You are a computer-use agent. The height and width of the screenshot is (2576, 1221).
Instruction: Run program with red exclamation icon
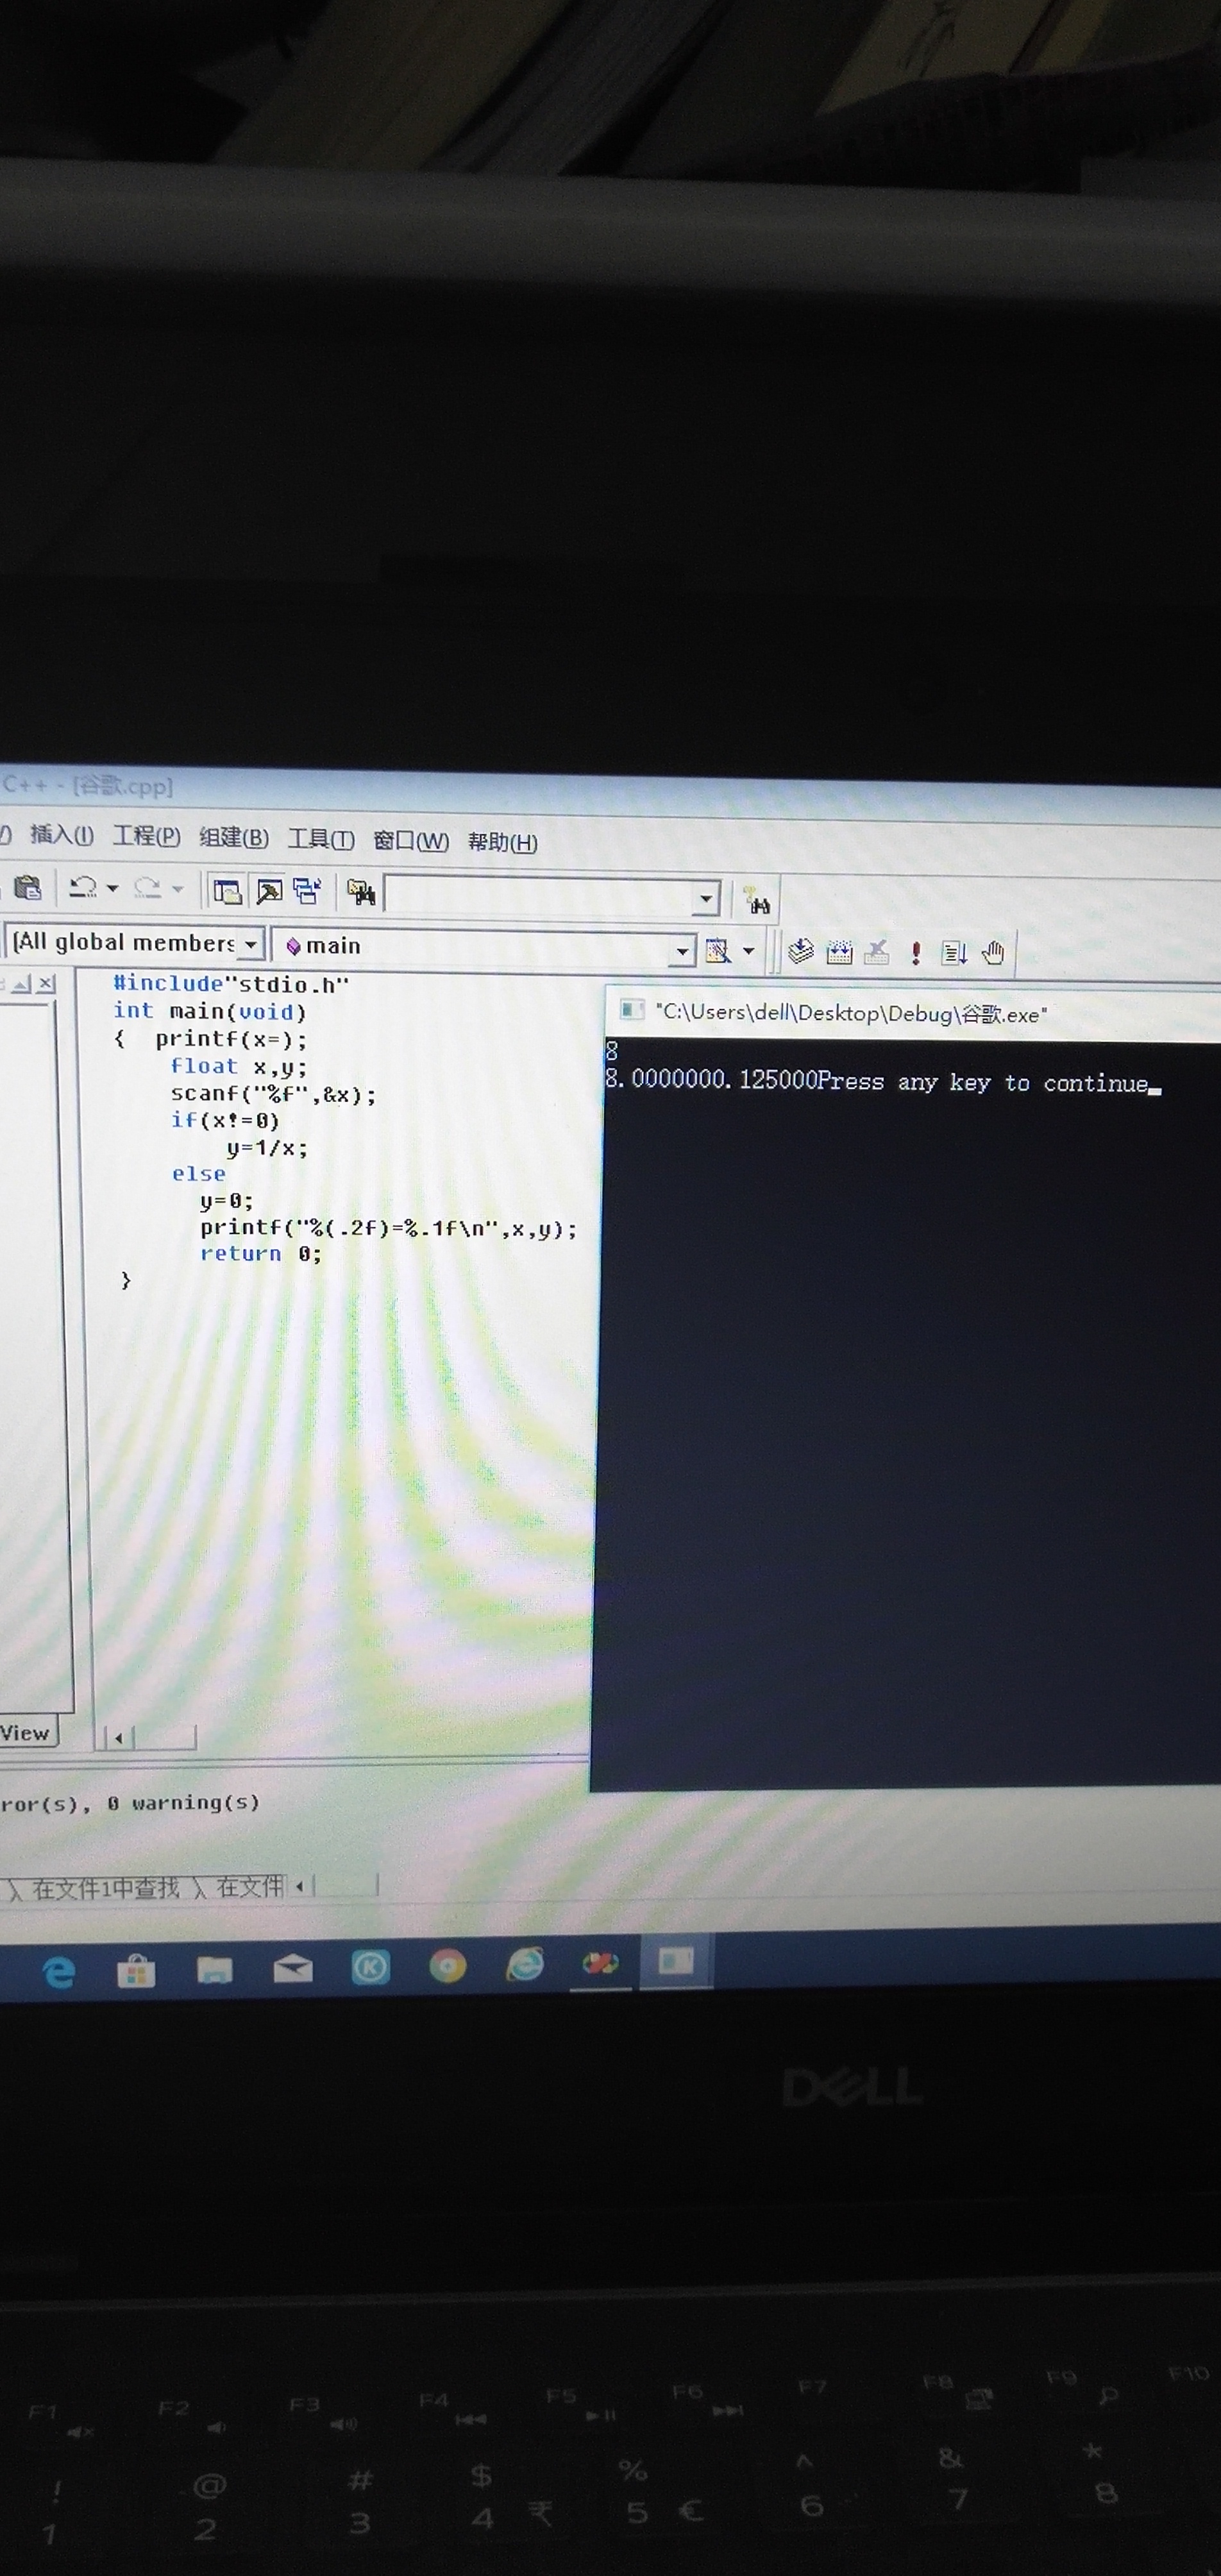click(x=915, y=953)
